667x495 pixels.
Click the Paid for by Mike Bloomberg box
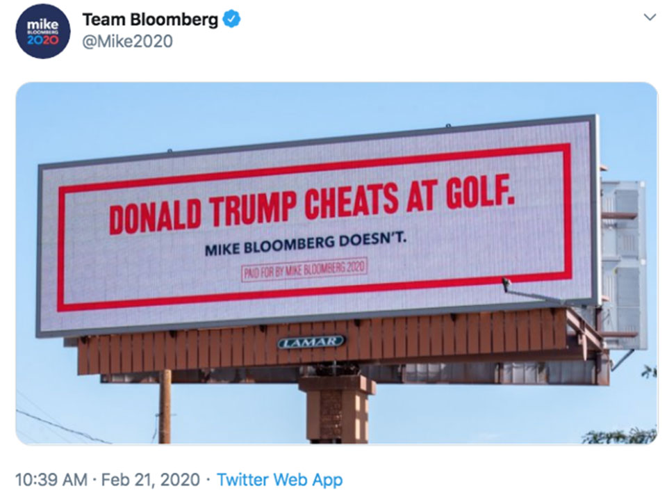tap(304, 270)
